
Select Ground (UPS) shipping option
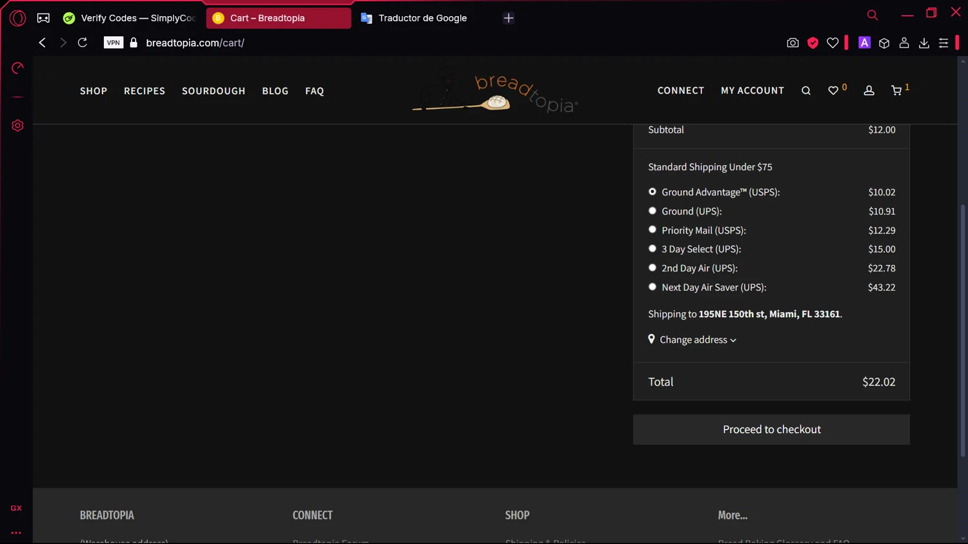[x=652, y=211]
